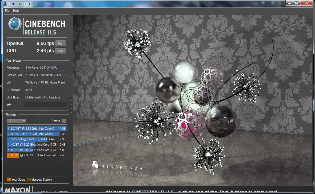Click the Details arrow button

(x=64, y=121)
